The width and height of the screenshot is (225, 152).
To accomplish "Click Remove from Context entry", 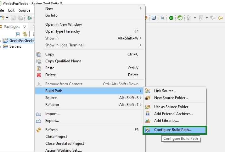I will tap(90, 84).
